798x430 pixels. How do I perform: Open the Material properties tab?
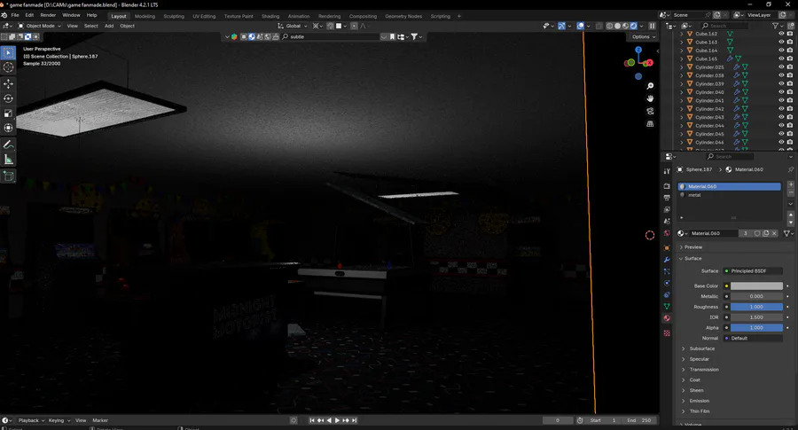667,318
